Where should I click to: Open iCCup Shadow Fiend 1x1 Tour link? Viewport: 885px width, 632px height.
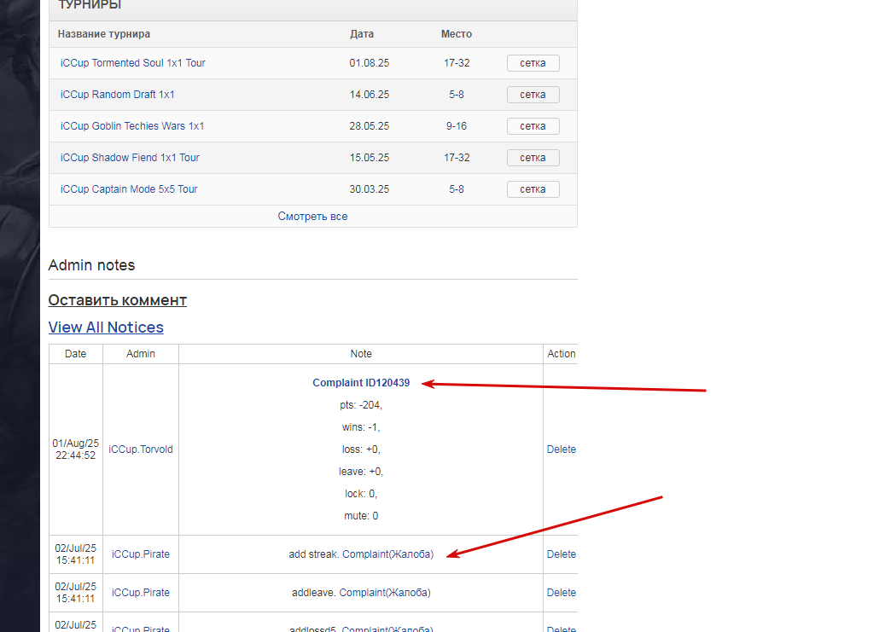click(130, 158)
